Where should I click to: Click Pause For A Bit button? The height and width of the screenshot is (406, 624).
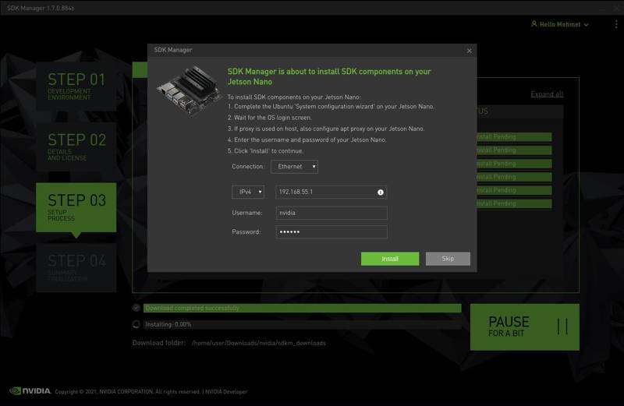click(x=524, y=327)
